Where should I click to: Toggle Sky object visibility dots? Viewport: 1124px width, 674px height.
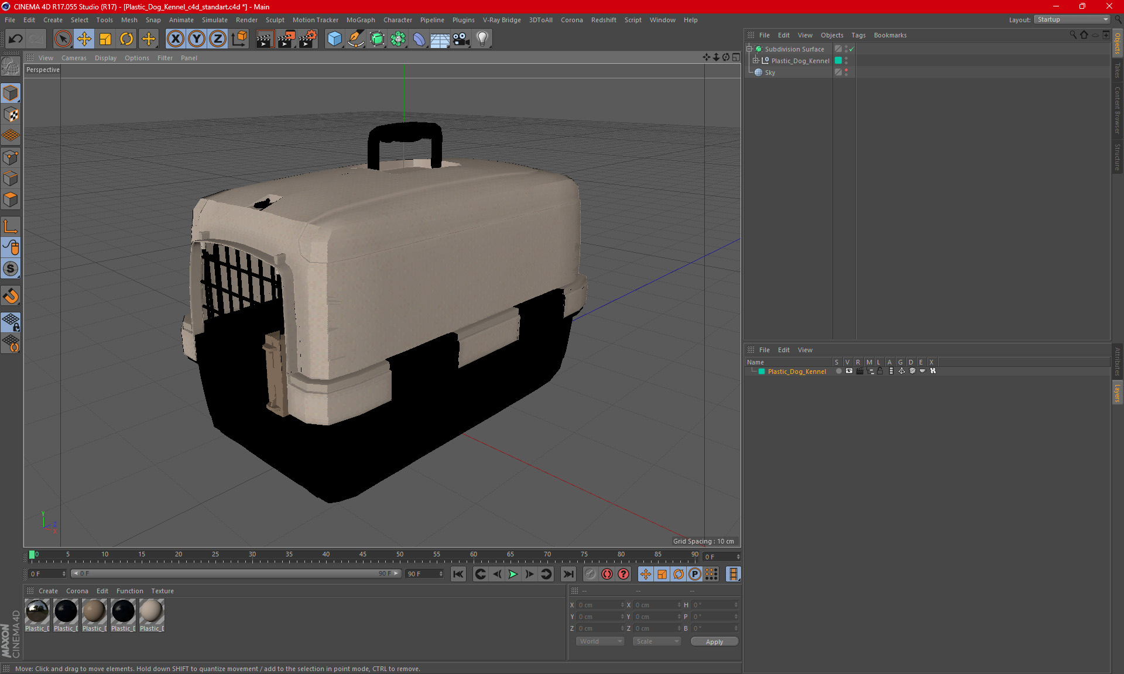point(847,73)
